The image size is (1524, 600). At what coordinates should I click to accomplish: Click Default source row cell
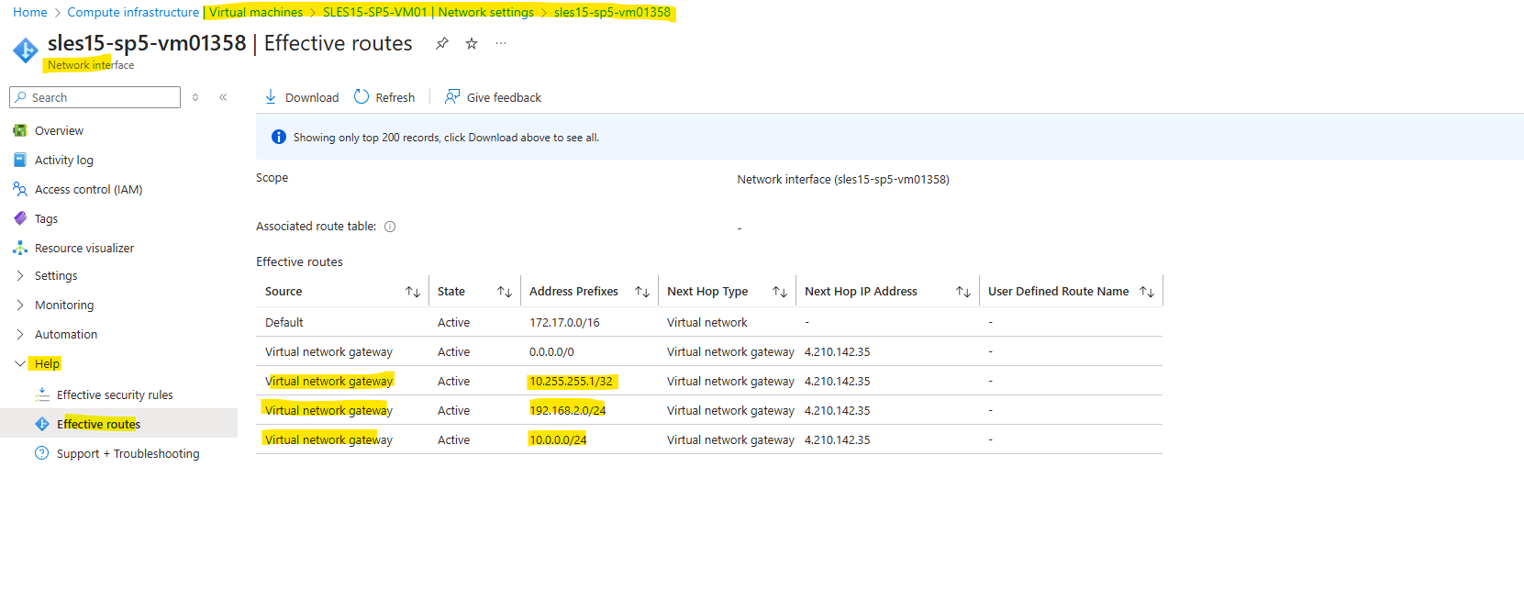[284, 322]
